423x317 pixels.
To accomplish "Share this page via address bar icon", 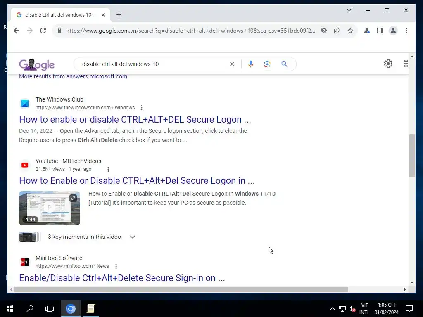I will click(337, 31).
